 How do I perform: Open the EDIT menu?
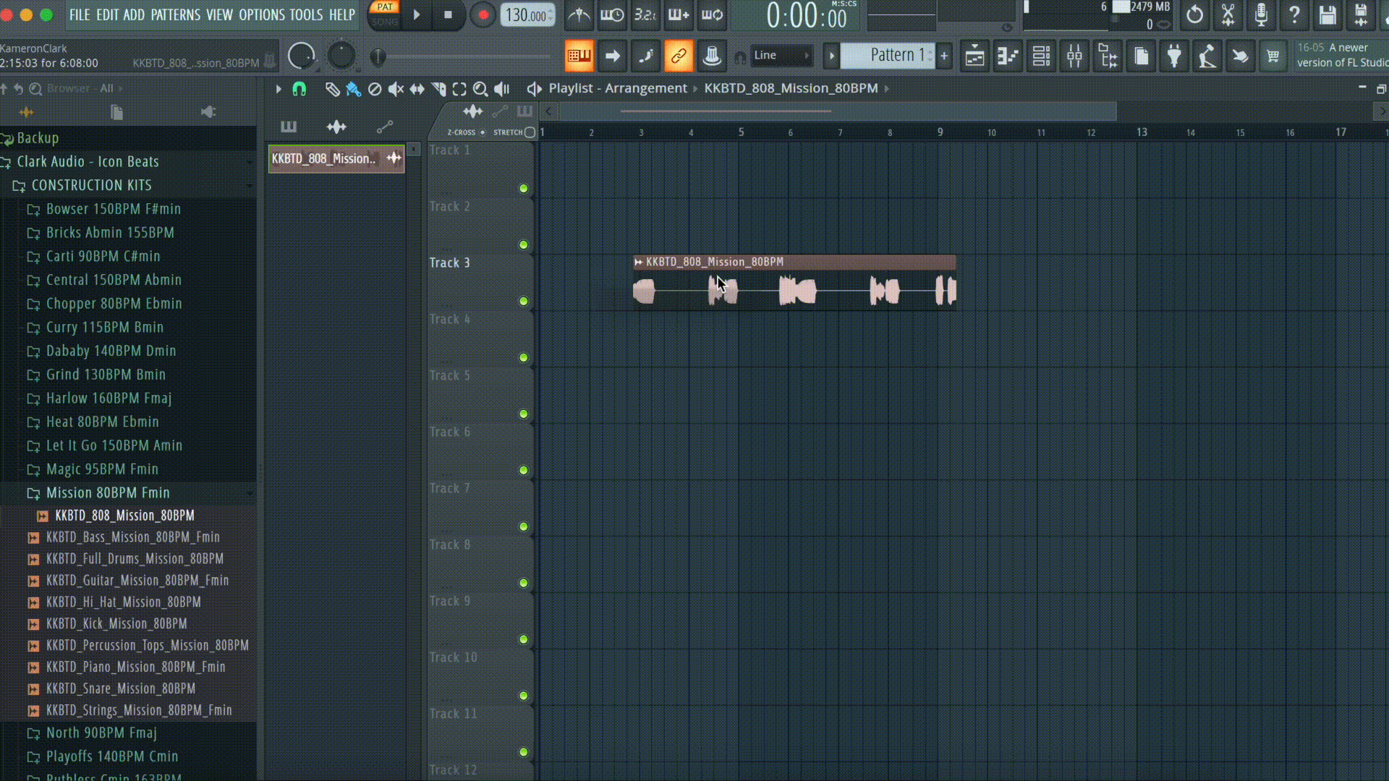point(107,14)
